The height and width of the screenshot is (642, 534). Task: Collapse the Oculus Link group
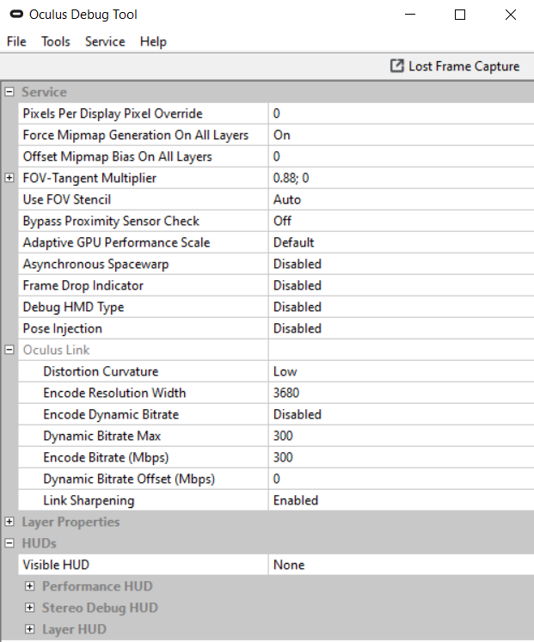pyautogui.click(x=9, y=350)
